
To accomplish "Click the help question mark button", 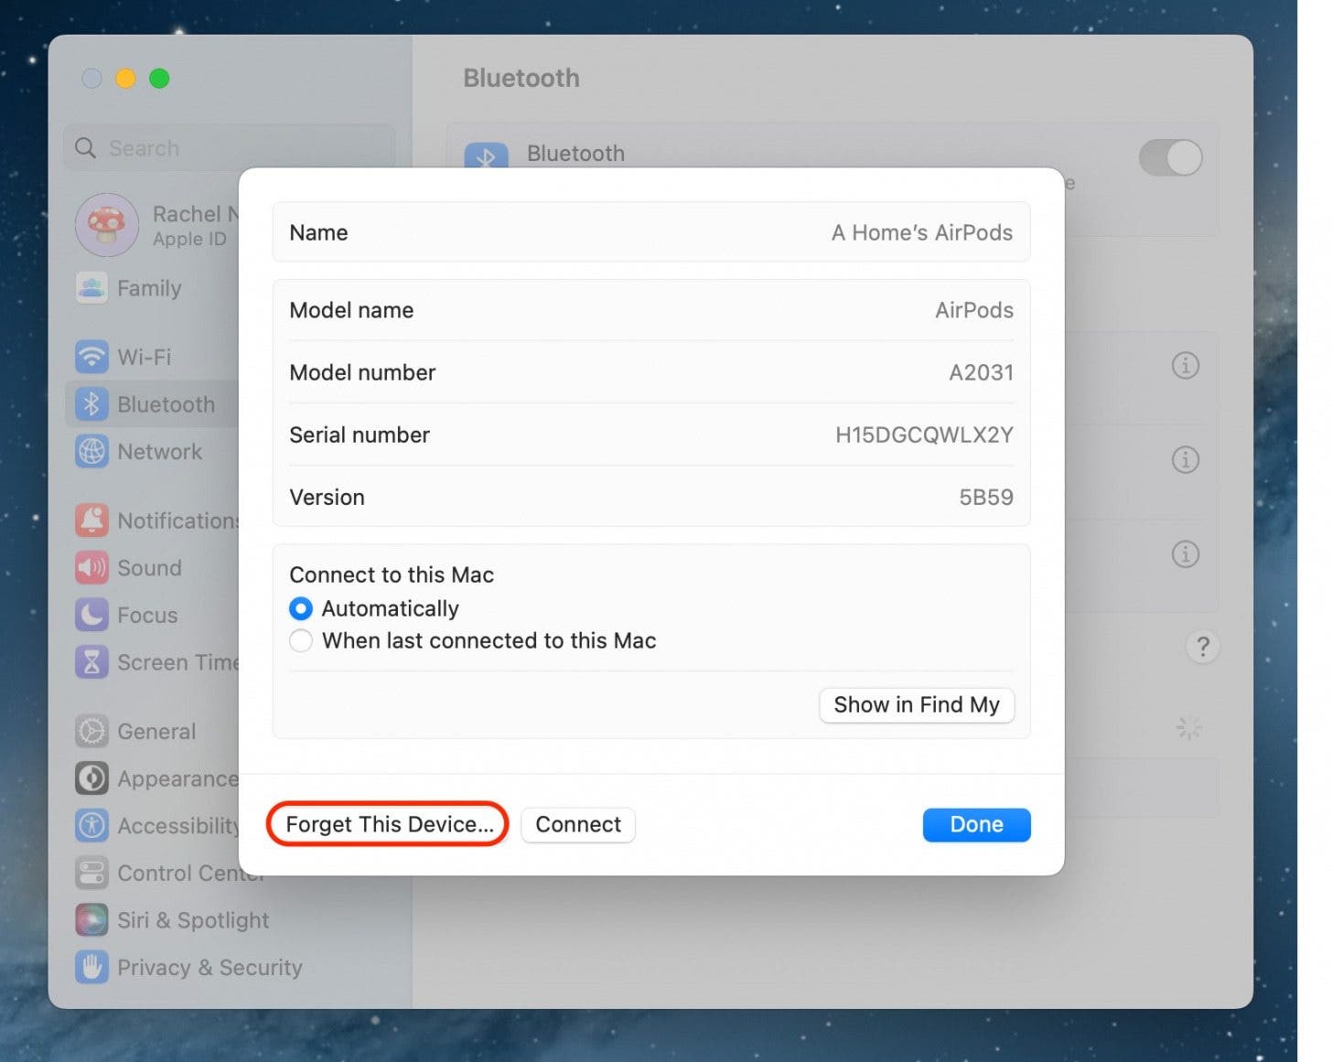I will pyautogui.click(x=1202, y=648).
